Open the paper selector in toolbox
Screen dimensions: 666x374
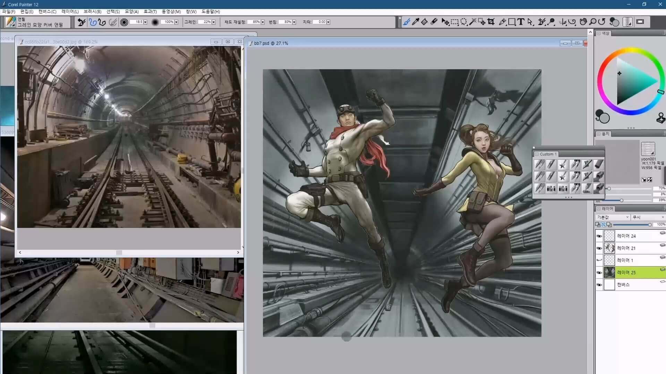(x=627, y=22)
